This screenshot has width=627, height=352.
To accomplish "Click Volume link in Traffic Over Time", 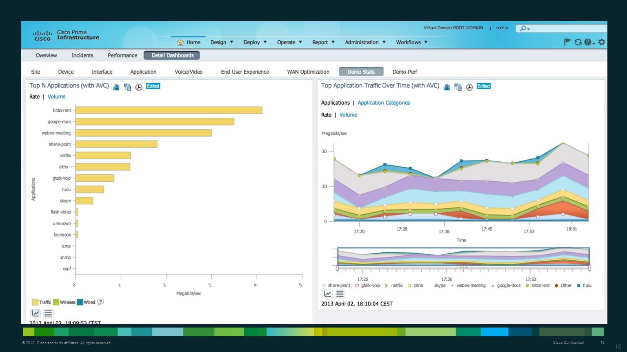I will coord(348,115).
